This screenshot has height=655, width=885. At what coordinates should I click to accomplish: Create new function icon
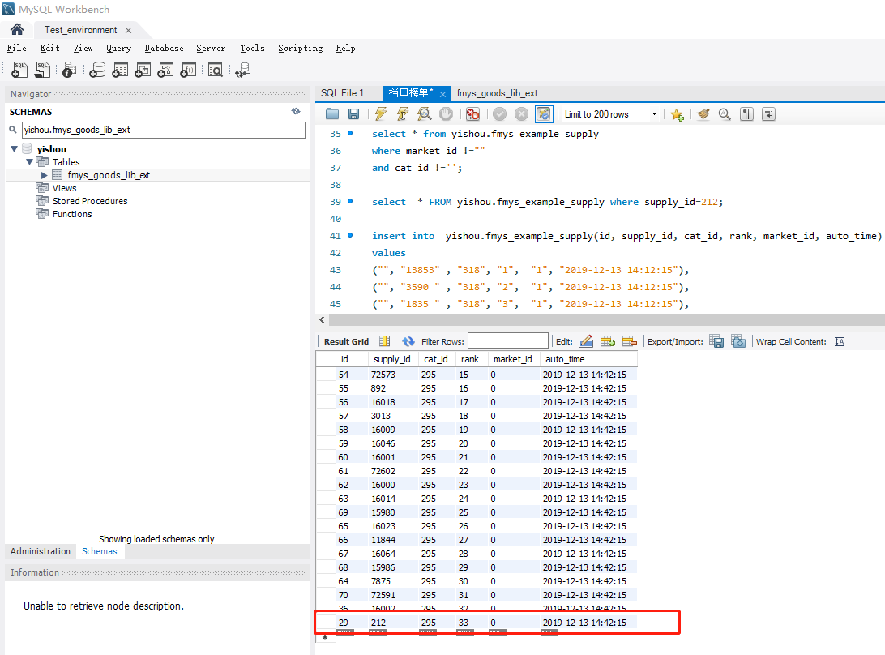188,70
